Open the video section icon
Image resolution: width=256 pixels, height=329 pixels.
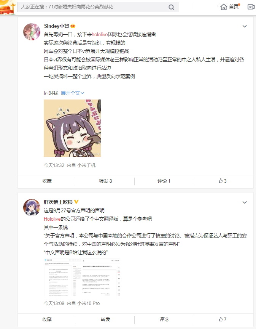coord(251,7)
